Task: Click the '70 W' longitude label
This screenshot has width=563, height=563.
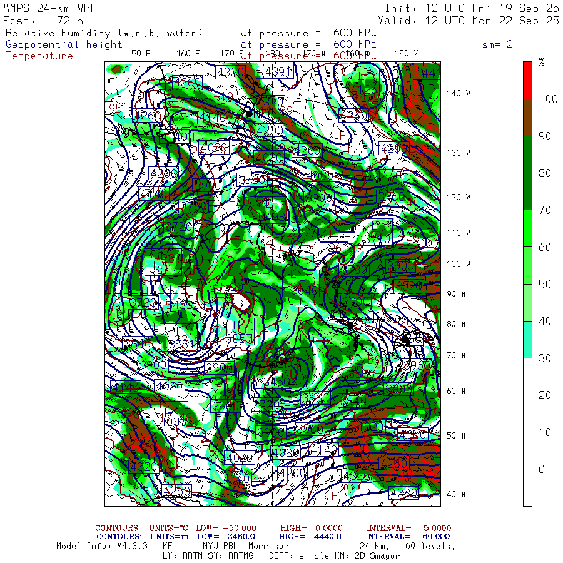Action: 456,355
